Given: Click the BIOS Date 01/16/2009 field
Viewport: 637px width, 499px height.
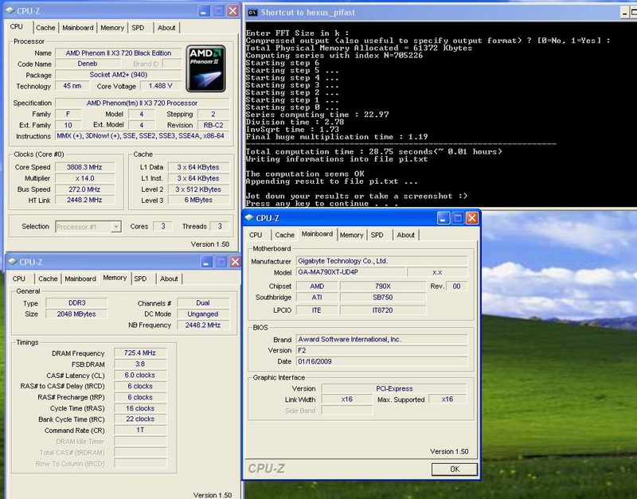Looking at the screenshot, I should (x=382, y=361).
